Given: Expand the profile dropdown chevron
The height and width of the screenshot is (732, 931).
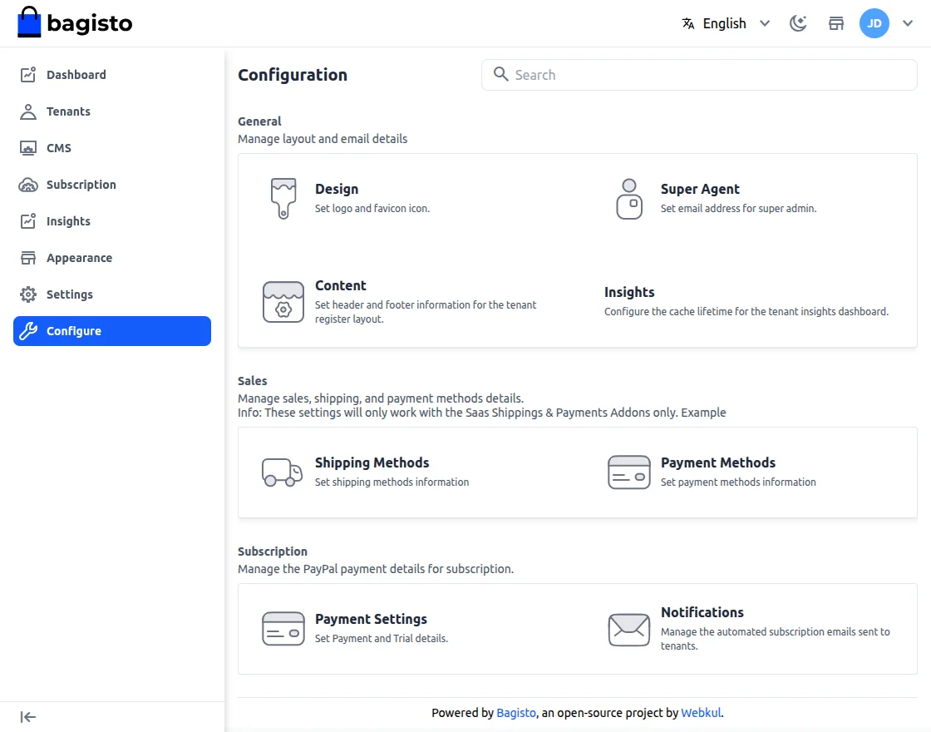Looking at the screenshot, I should point(907,23).
